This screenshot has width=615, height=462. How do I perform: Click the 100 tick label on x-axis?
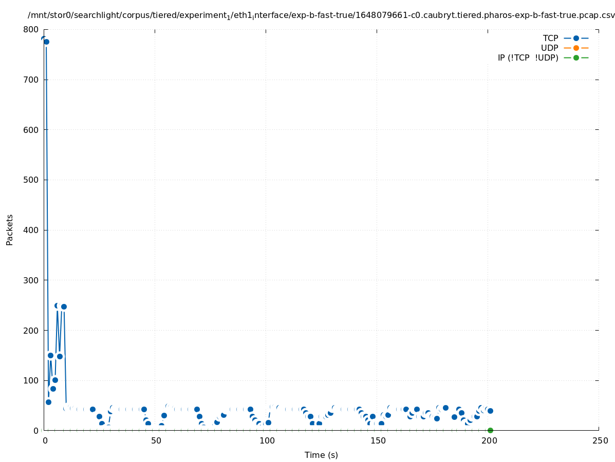tap(266, 441)
